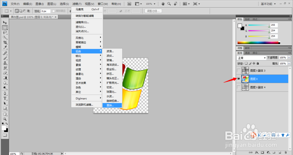Image resolution: width=293 pixels, height=155 pixels.
Task: Choose 置换... from the 扭曲 submenu
Action: point(112,105)
